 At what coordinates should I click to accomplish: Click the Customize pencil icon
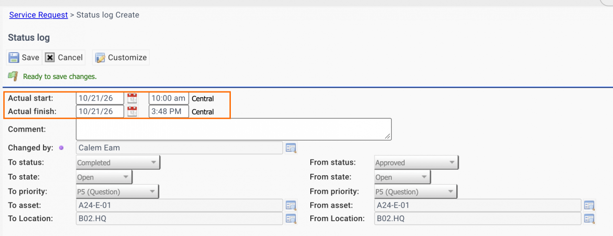[x=100, y=58]
